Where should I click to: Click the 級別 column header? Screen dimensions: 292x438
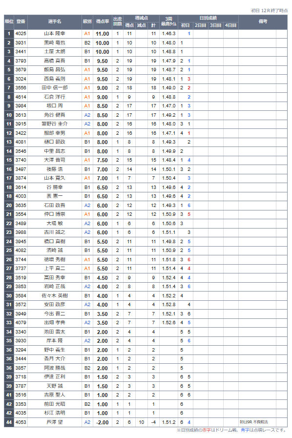pyautogui.click(x=87, y=21)
